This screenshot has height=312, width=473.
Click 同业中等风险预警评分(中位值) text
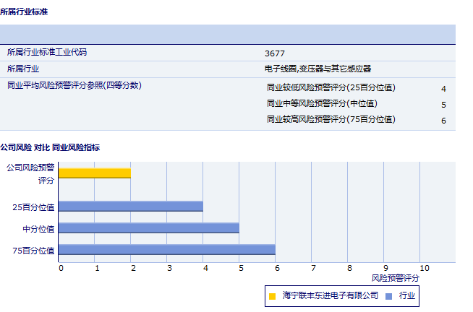point(322,103)
